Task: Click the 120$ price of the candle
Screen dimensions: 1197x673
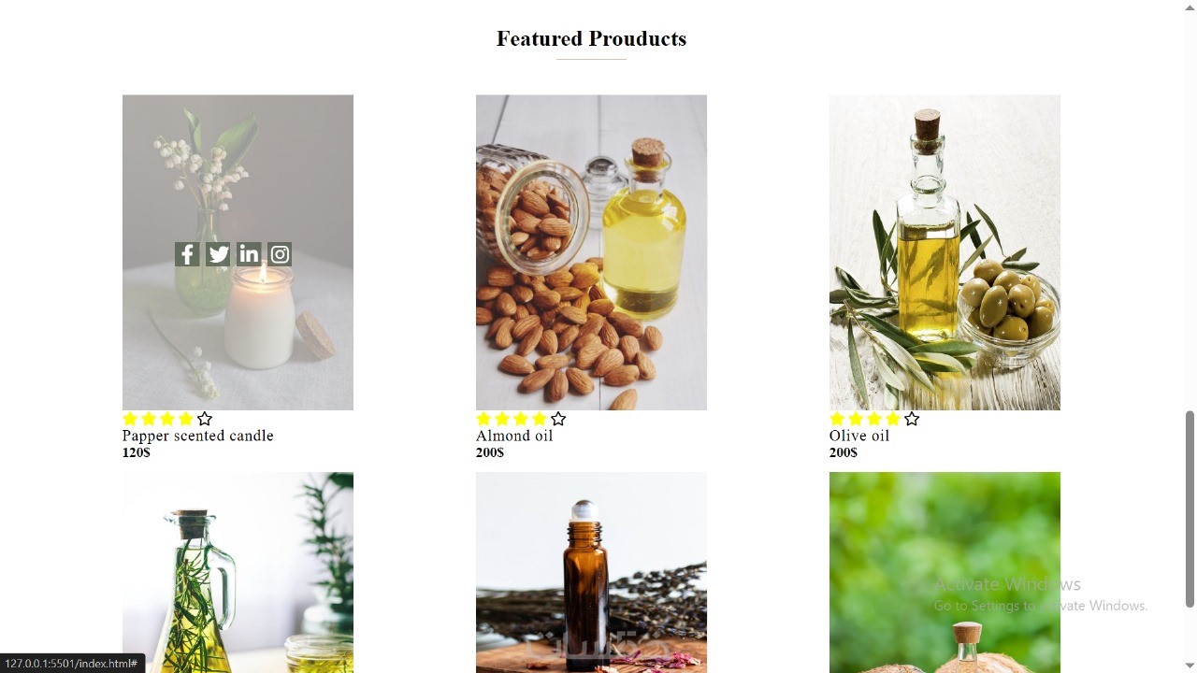Action: (x=137, y=452)
